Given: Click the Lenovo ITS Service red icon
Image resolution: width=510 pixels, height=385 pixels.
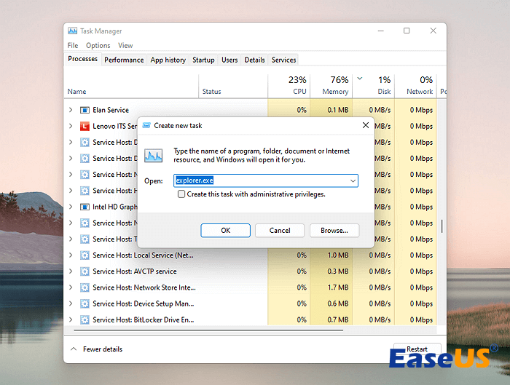Looking at the screenshot, I should (85, 126).
